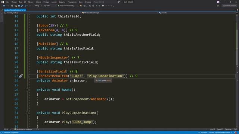This screenshot has width=239, height=134.
Task: Collapse the PlayJumpAnimation() method outline
Action: tap(27, 113)
